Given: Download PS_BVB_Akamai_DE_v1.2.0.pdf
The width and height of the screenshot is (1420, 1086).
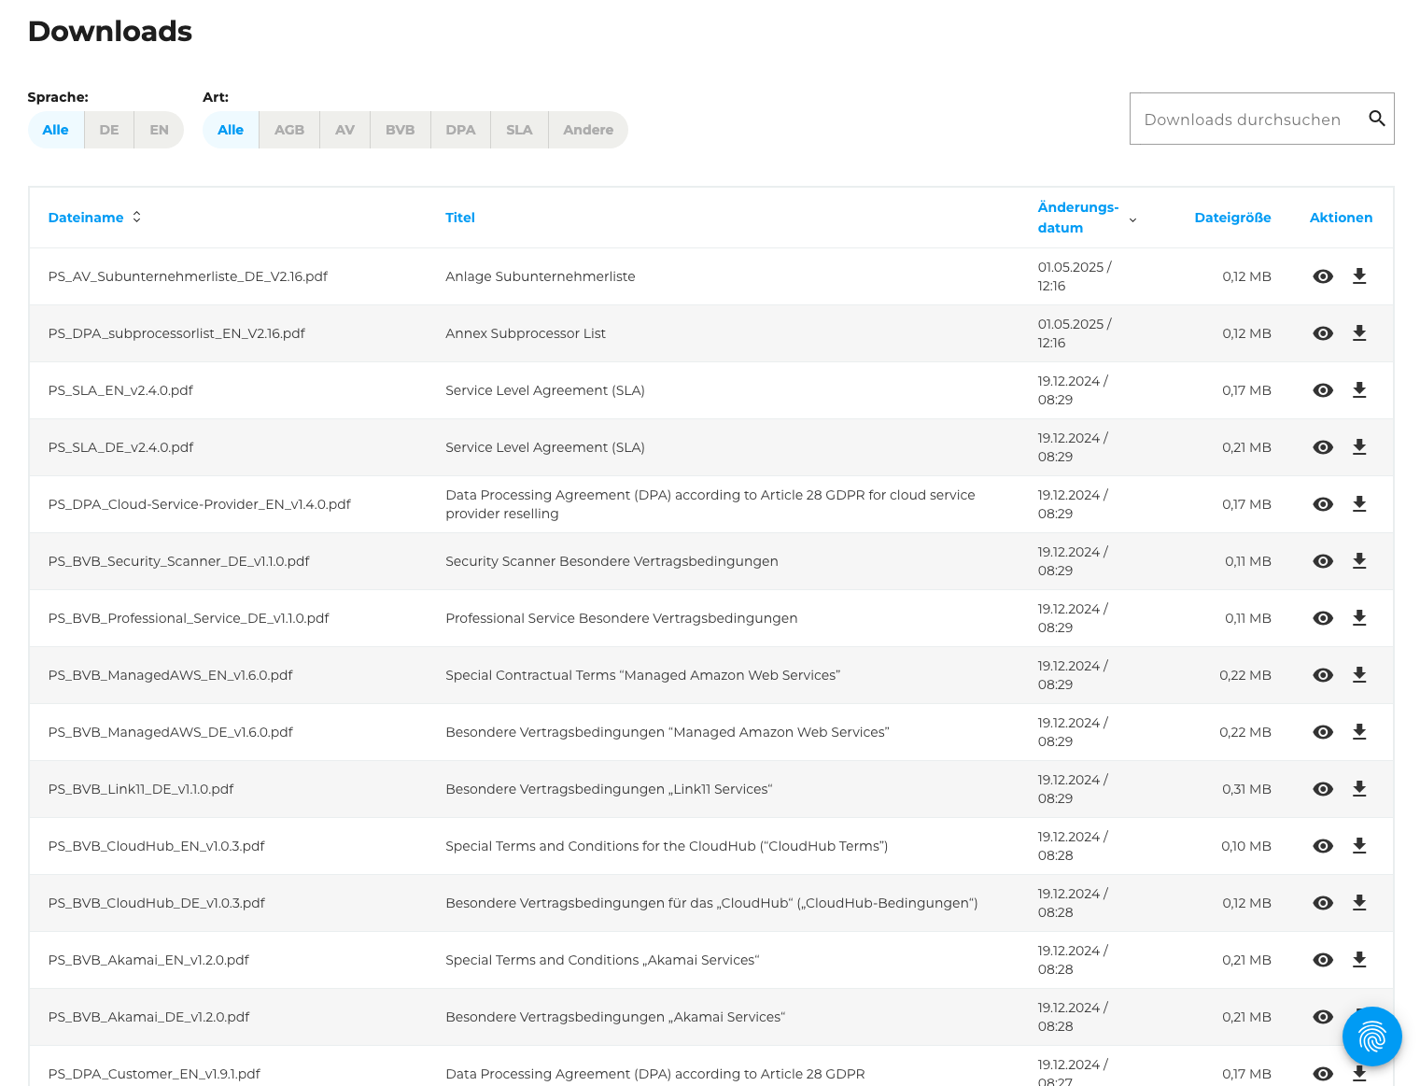Looking at the screenshot, I should [x=1359, y=1017].
